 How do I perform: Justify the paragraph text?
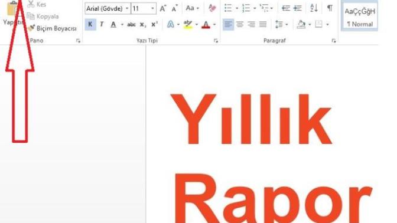point(263,25)
